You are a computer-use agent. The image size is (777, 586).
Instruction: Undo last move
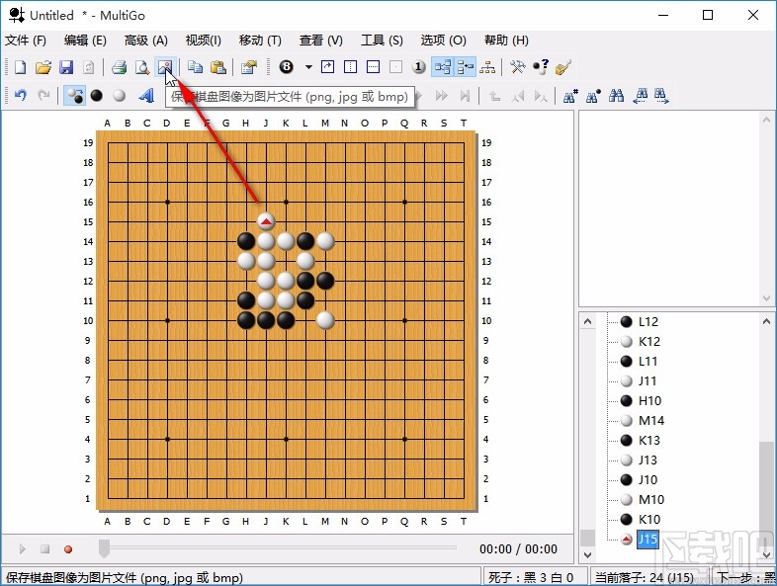(x=21, y=95)
